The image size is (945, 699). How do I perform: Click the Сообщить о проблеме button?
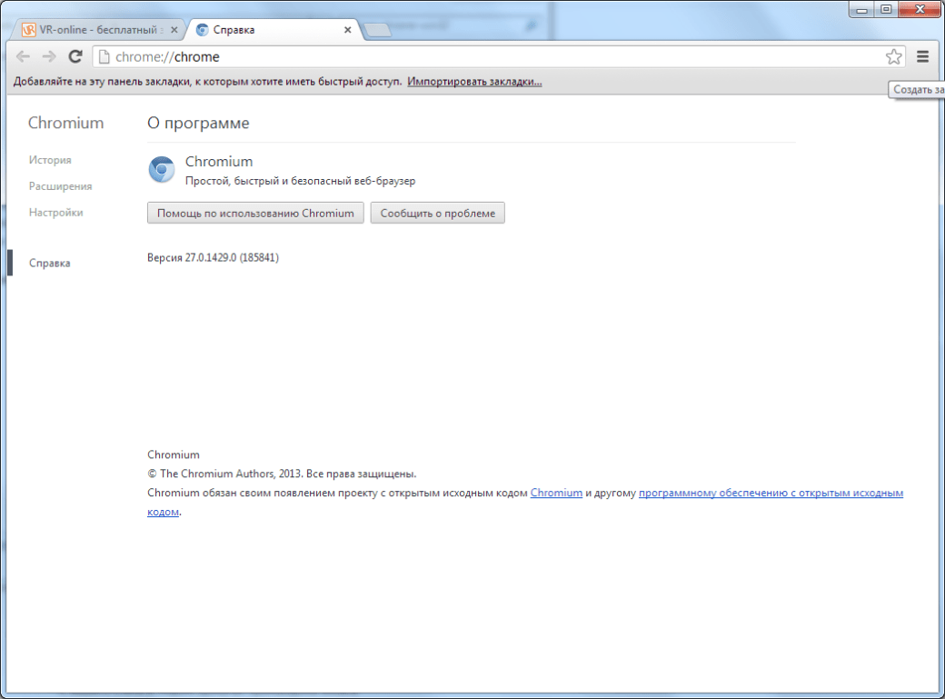[438, 213]
